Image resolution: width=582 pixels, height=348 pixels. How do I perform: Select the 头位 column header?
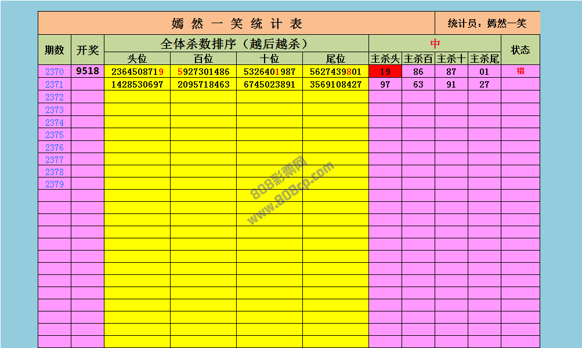[x=137, y=59]
